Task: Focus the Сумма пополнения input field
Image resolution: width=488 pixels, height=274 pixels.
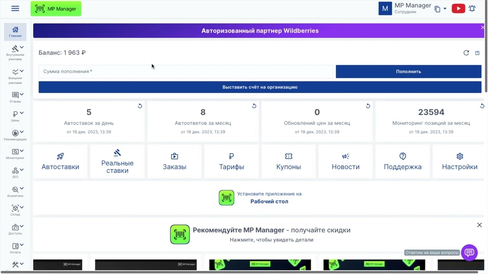Action: pos(186,72)
